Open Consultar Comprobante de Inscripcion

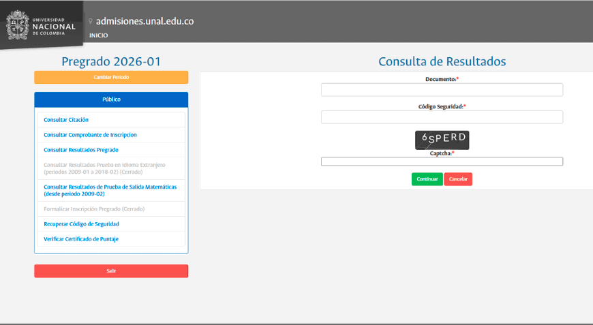(90, 135)
